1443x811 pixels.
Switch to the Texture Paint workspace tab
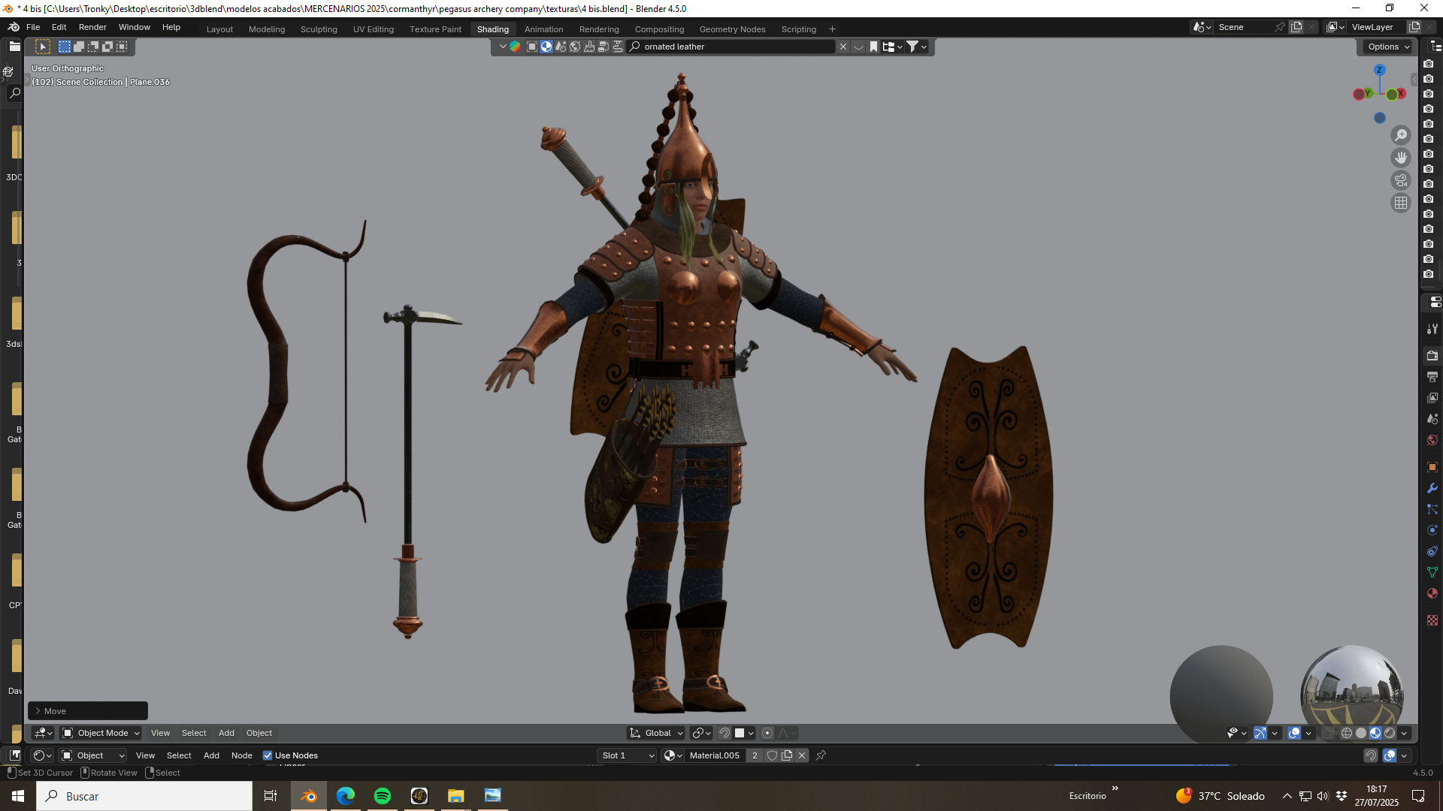(435, 29)
